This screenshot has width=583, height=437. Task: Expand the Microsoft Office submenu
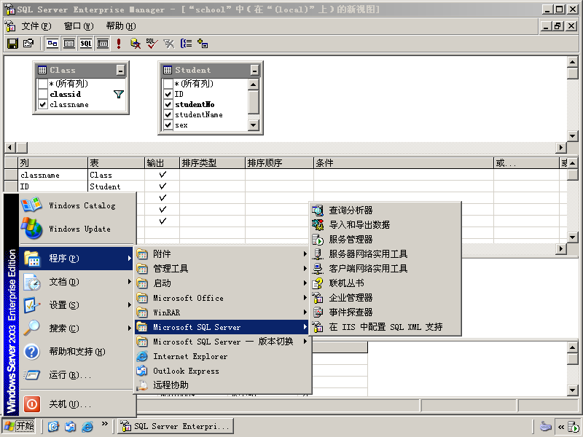222,298
